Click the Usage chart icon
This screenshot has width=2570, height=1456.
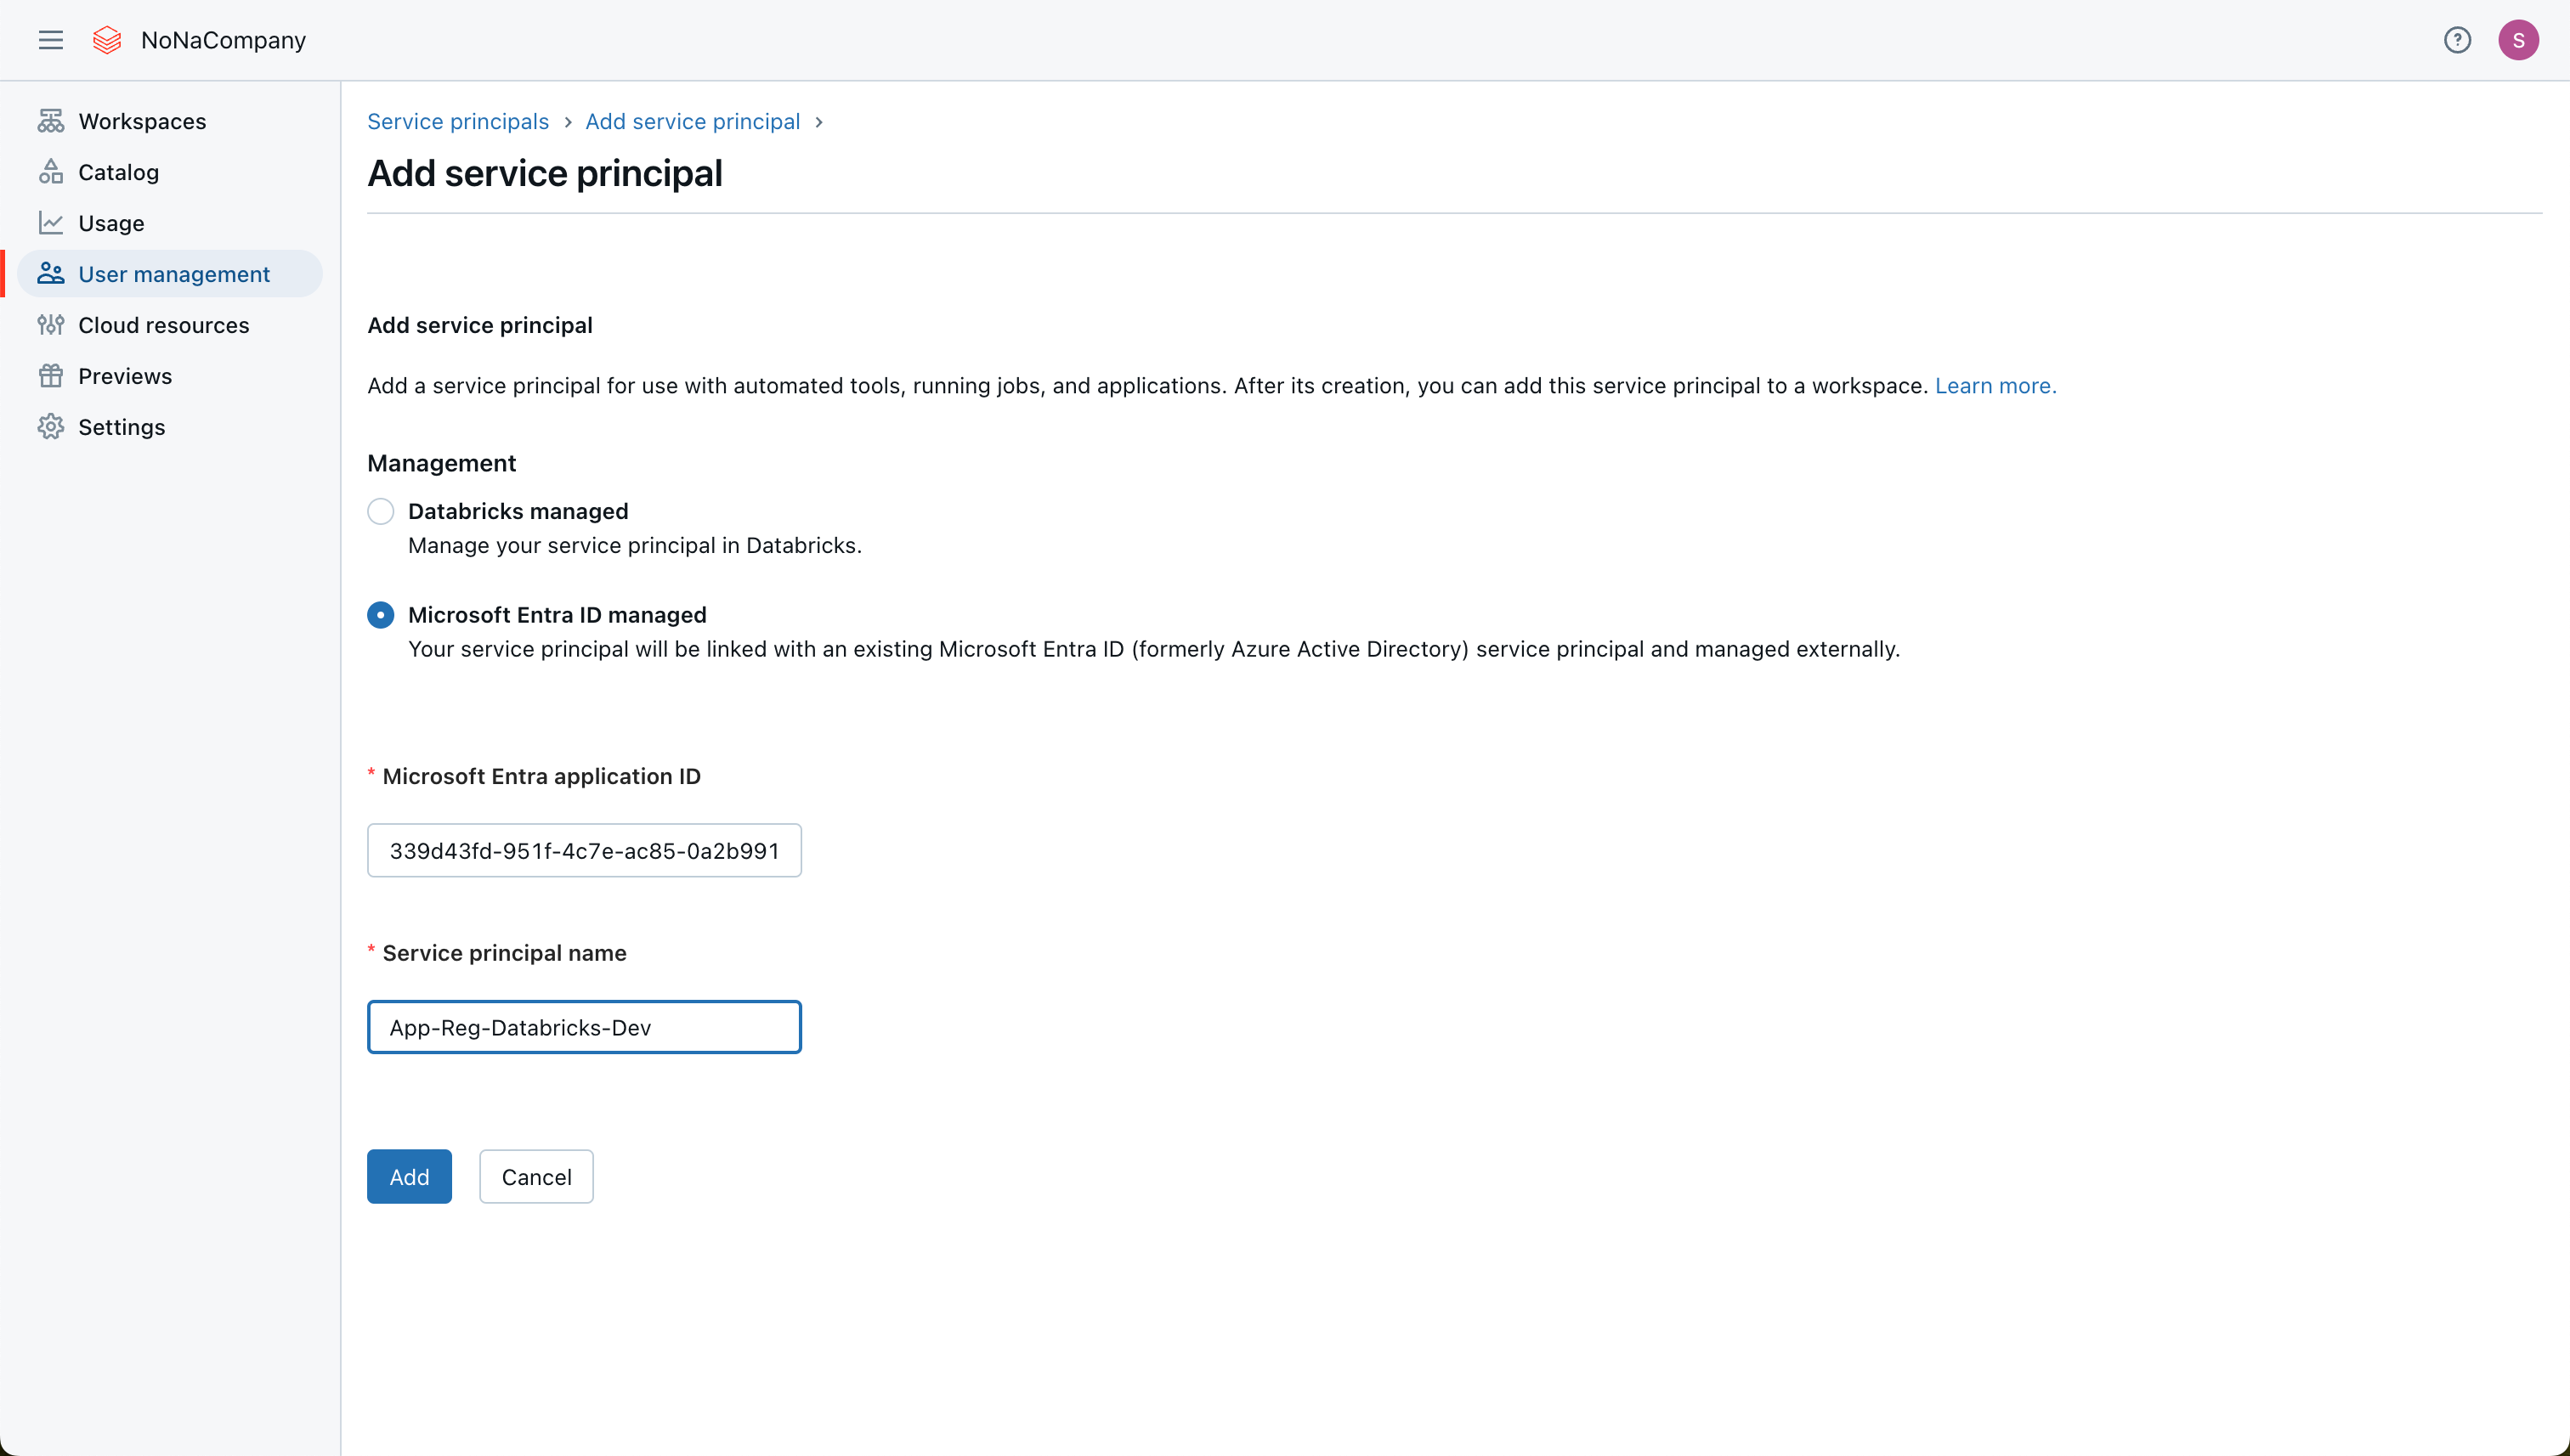tap(51, 223)
